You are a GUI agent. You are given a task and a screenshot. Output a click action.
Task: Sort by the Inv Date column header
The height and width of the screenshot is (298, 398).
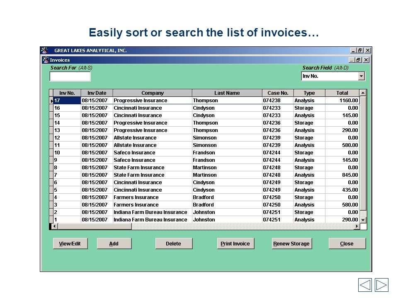(x=97, y=93)
